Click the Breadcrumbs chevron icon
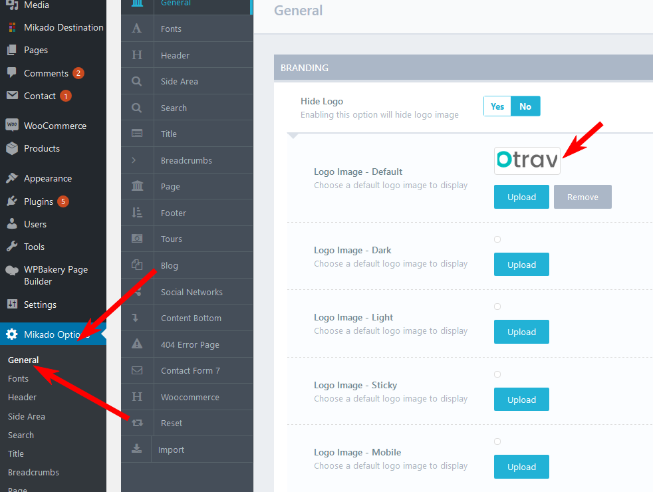 134,160
